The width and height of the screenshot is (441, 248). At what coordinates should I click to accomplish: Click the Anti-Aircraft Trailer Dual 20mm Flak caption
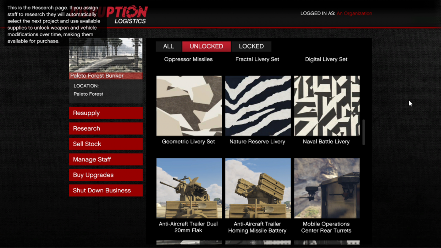[x=188, y=227]
